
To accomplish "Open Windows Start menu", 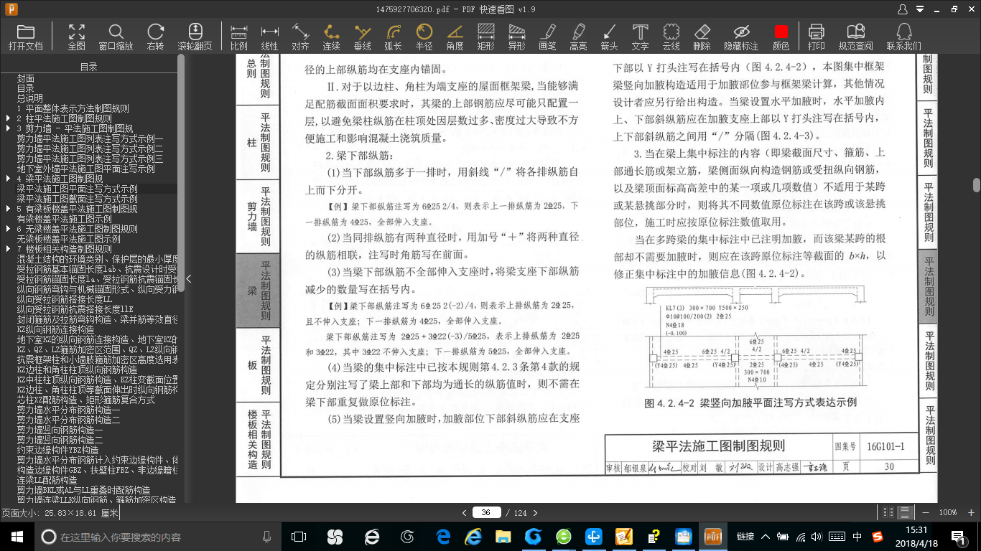I will (17, 537).
